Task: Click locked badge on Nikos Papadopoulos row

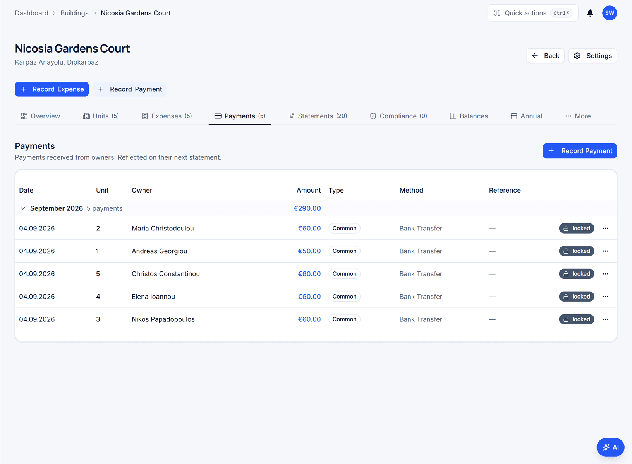Action: 576,319
